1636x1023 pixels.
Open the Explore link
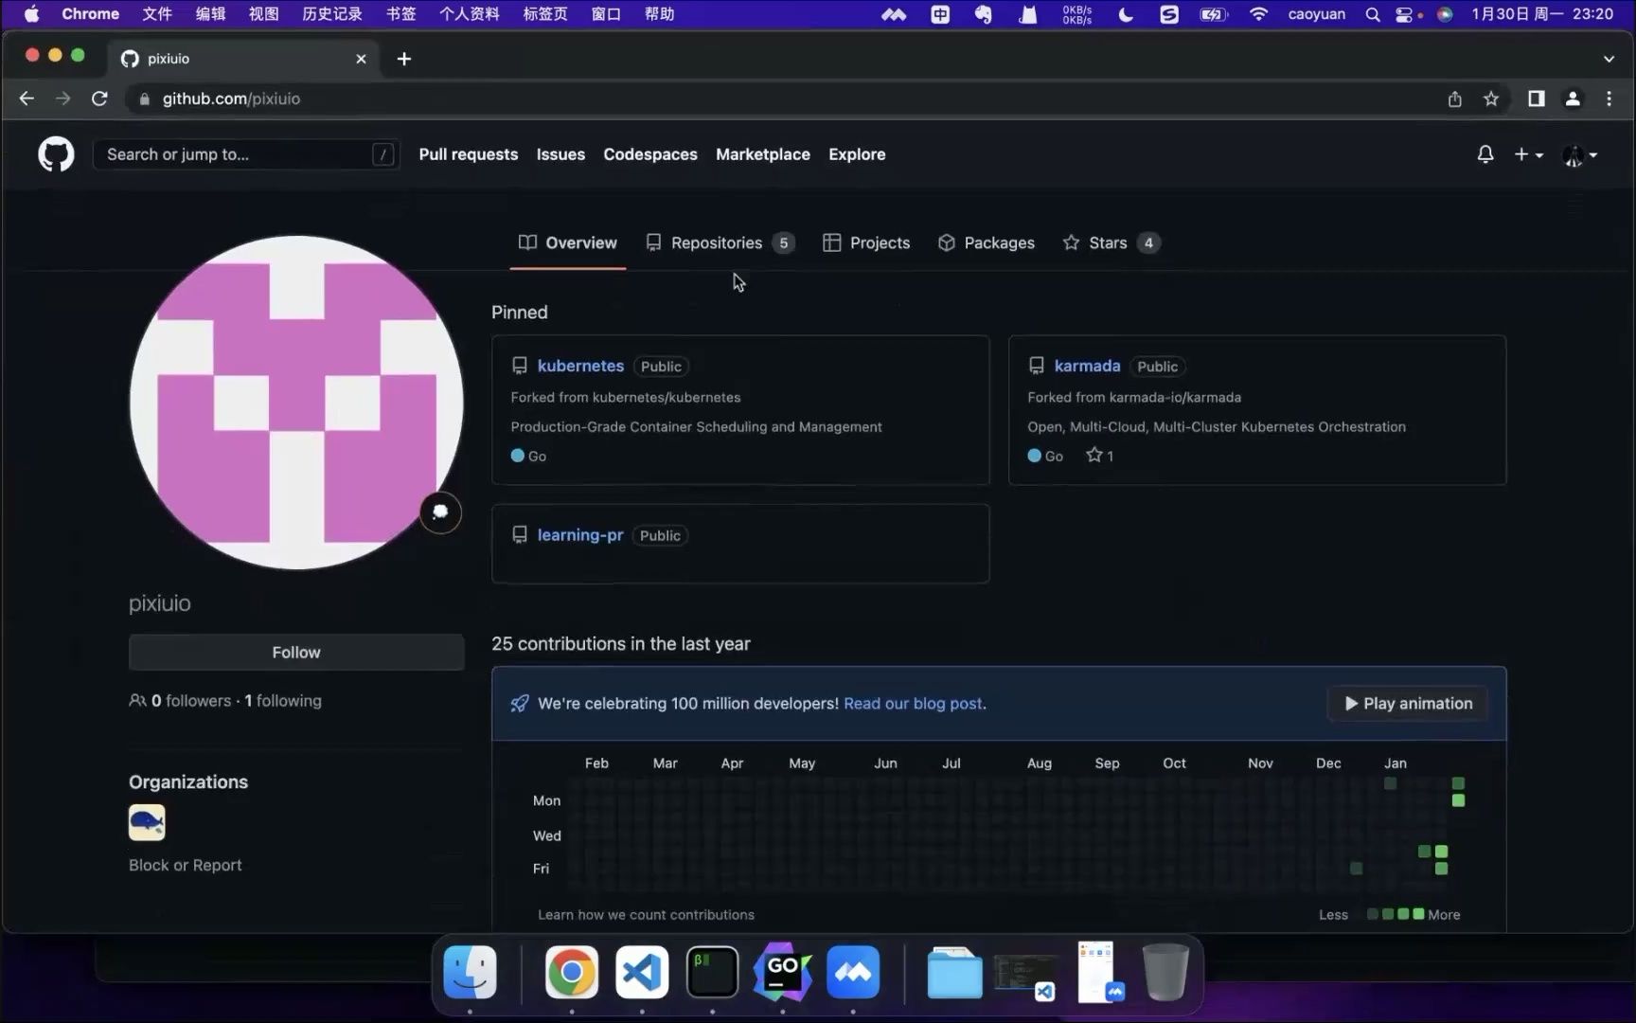pyautogui.click(x=857, y=154)
